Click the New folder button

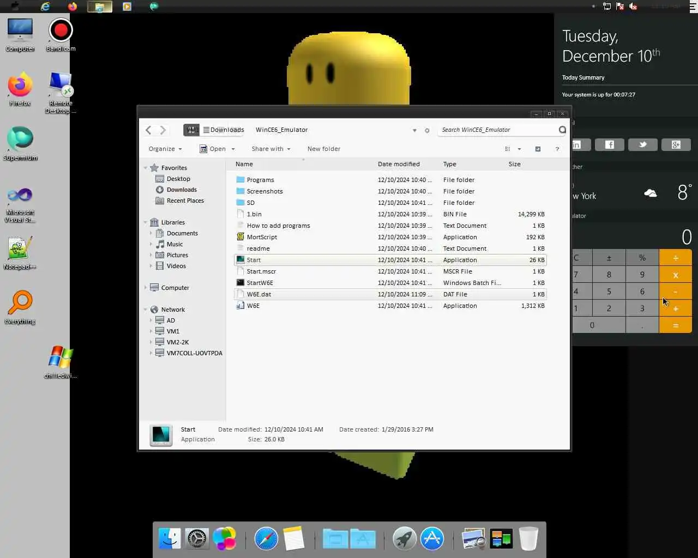coord(324,149)
